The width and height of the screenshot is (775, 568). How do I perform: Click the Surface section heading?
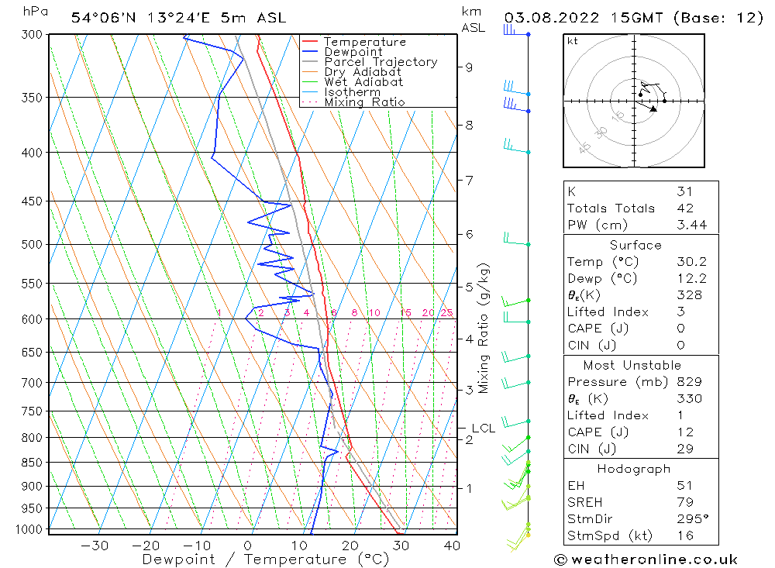pyautogui.click(x=635, y=245)
